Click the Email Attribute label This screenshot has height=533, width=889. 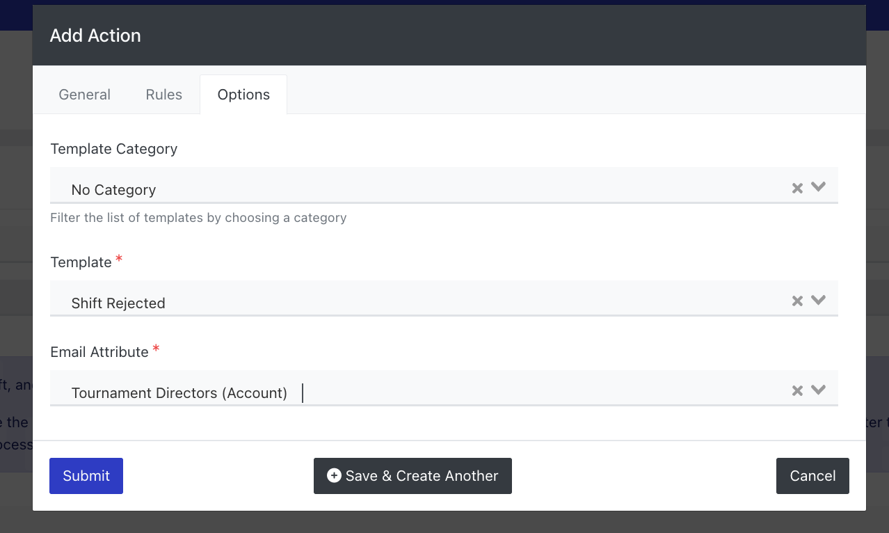click(x=99, y=352)
